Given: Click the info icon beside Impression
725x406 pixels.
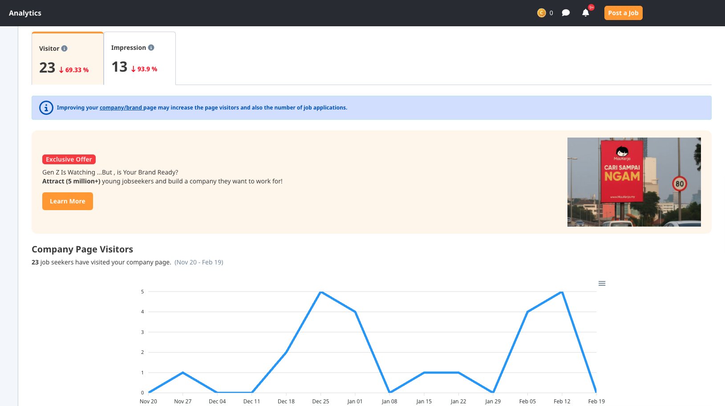Looking at the screenshot, I should (x=151, y=48).
